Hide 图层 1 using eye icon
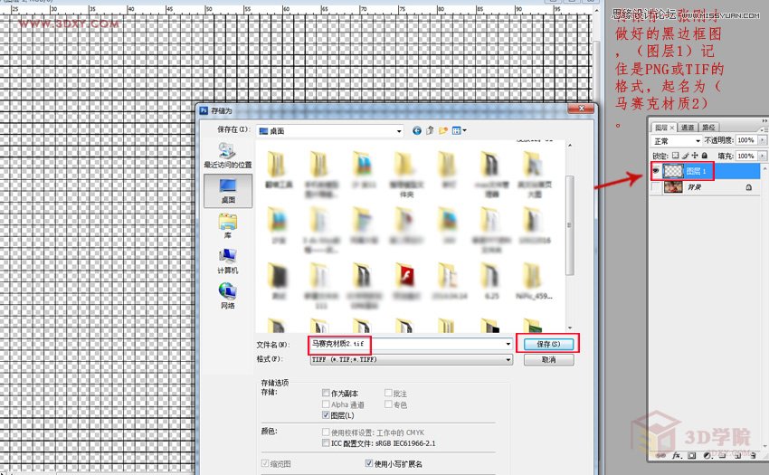The image size is (769, 475). coord(656,171)
